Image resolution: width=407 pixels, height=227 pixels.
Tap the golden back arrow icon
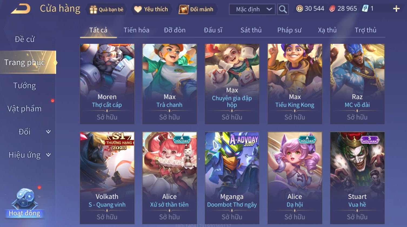coord(21,9)
